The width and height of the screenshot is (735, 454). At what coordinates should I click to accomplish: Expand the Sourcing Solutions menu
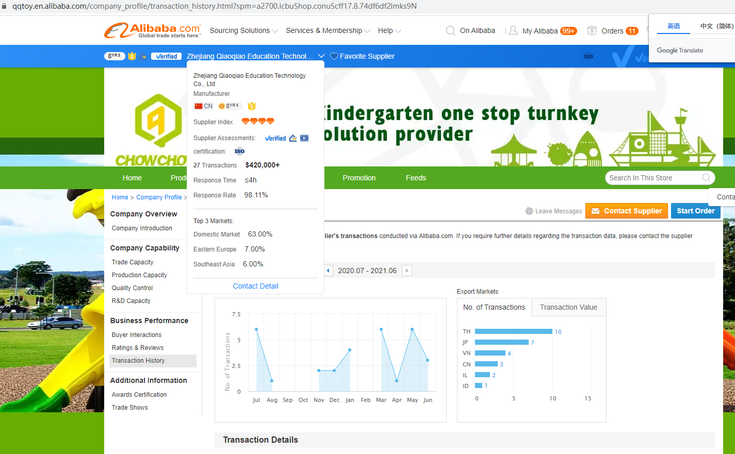point(243,31)
